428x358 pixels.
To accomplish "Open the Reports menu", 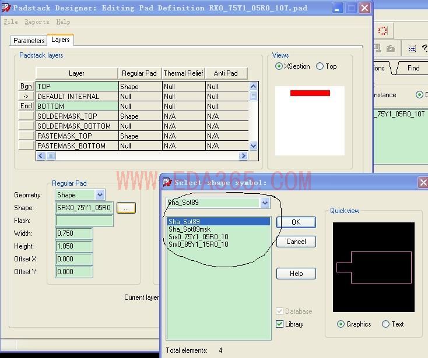I will pyautogui.click(x=37, y=22).
